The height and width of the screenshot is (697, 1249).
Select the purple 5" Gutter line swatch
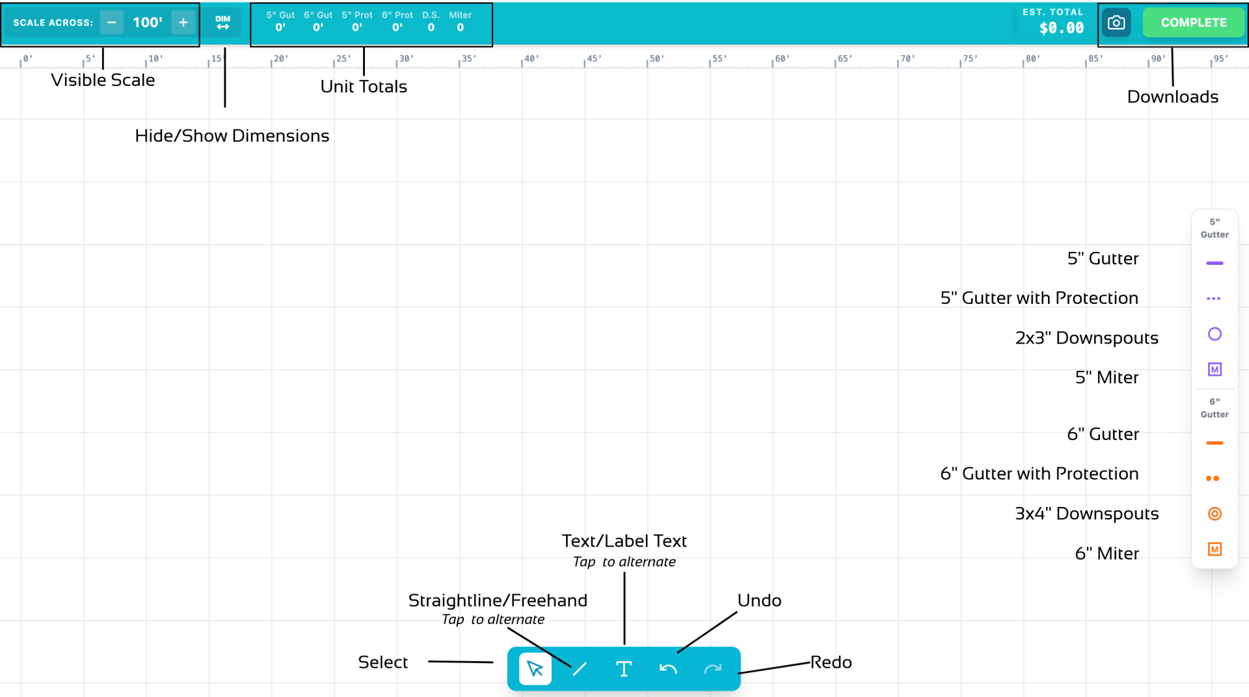(x=1215, y=263)
